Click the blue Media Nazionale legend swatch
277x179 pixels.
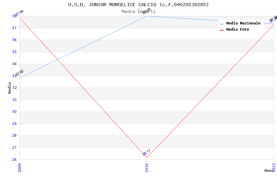click(222, 24)
